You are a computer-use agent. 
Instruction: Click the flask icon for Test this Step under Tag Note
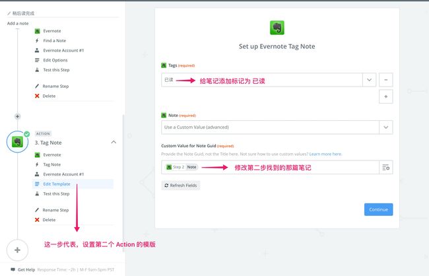tap(37, 193)
